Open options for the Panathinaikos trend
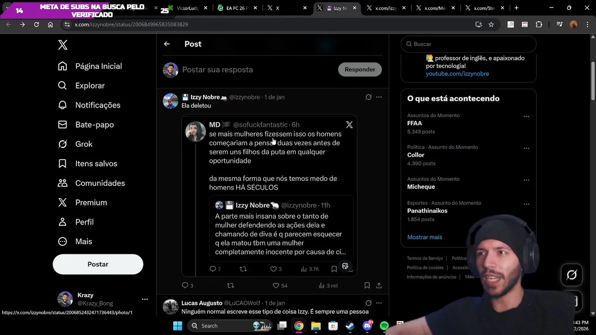Screen dimensions: 596x335 [526, 204]
